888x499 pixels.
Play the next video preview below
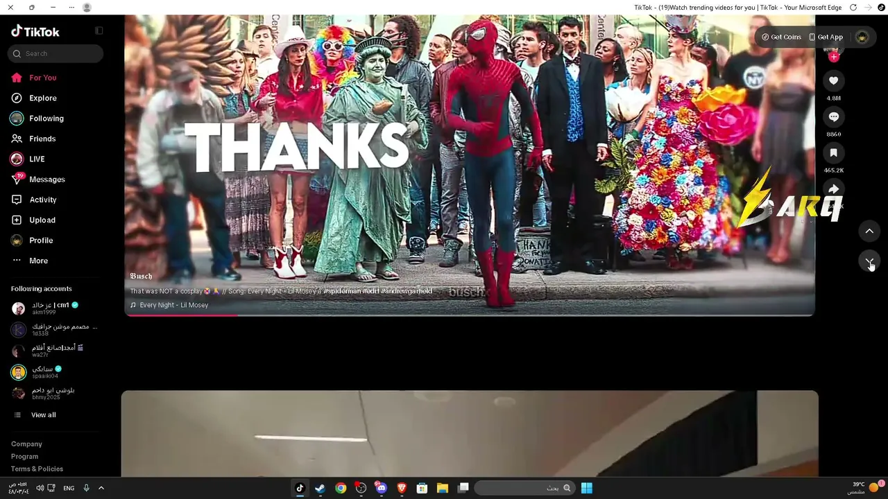tap(470, 433)
